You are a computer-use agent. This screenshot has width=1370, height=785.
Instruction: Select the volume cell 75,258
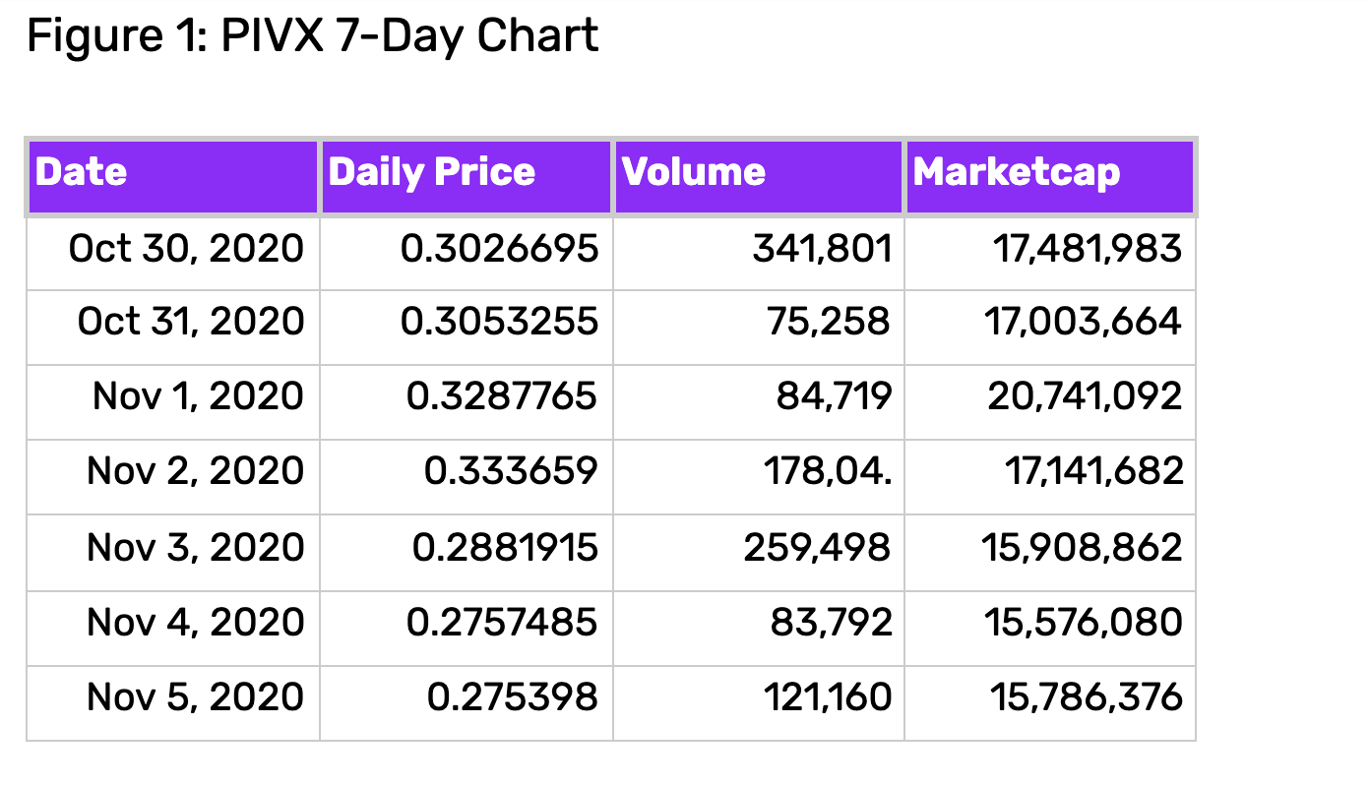[759, 328]
